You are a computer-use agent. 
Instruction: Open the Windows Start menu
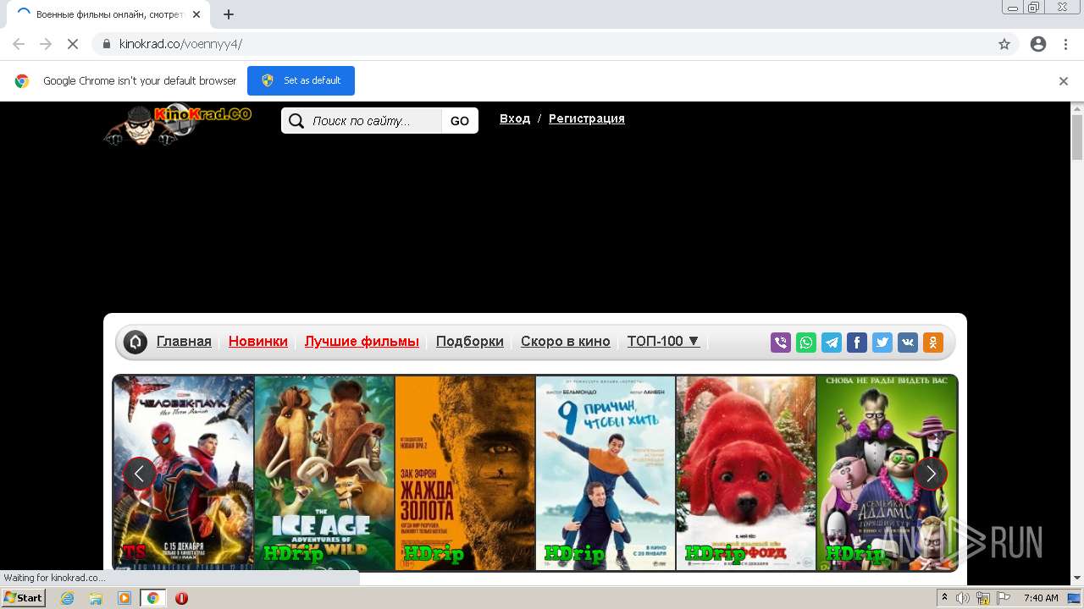tap(24, 598)
